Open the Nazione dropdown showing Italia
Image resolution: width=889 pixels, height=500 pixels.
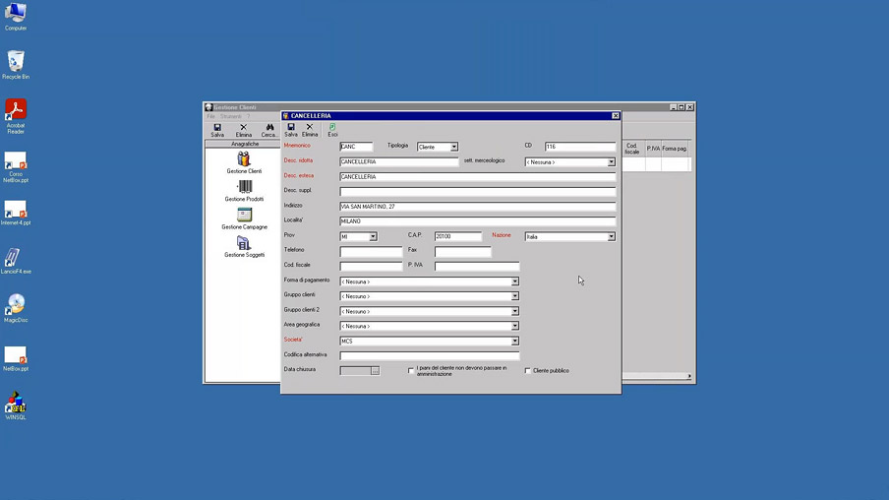[x=612, y=236]
